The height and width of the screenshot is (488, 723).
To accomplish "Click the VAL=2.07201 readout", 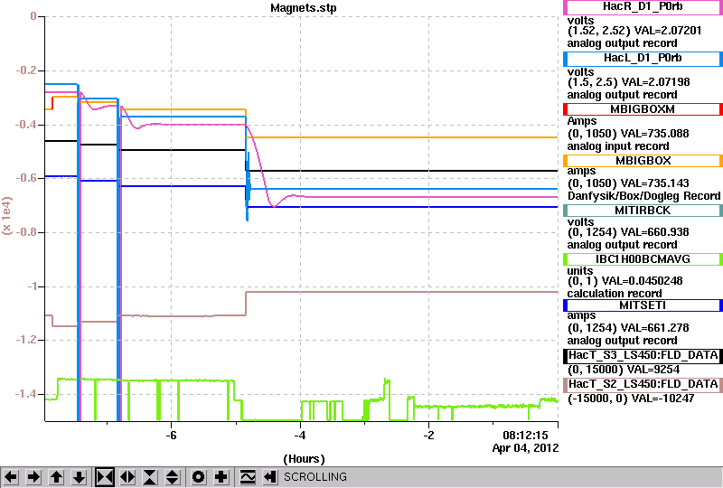I will tap(668, 31).
